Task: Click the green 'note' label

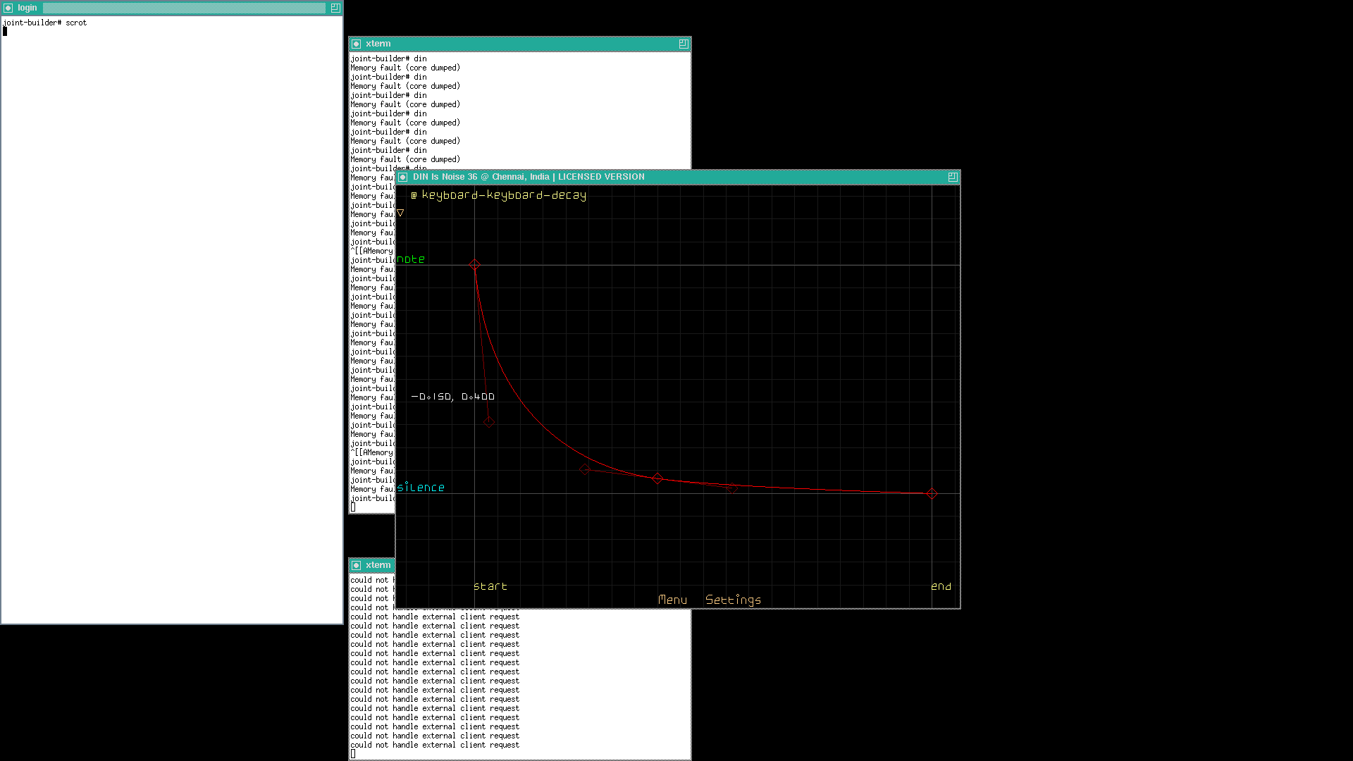Action: click(x=411, y=259)
